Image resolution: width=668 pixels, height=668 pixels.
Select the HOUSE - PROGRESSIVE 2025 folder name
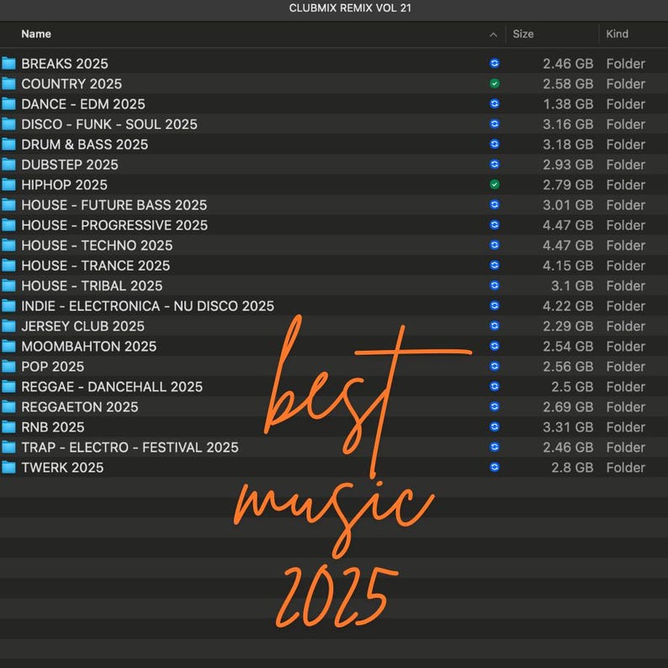pyautogui.click(x=114, y=225)
